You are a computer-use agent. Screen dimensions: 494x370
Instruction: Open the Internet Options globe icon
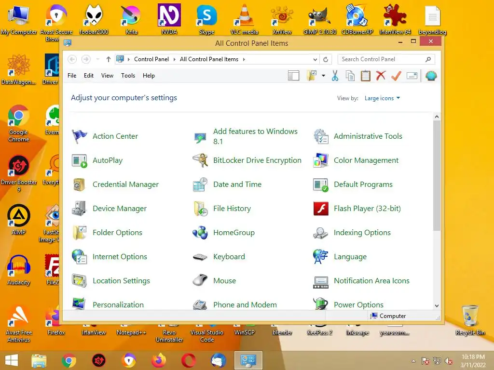[x=79, y=257]
